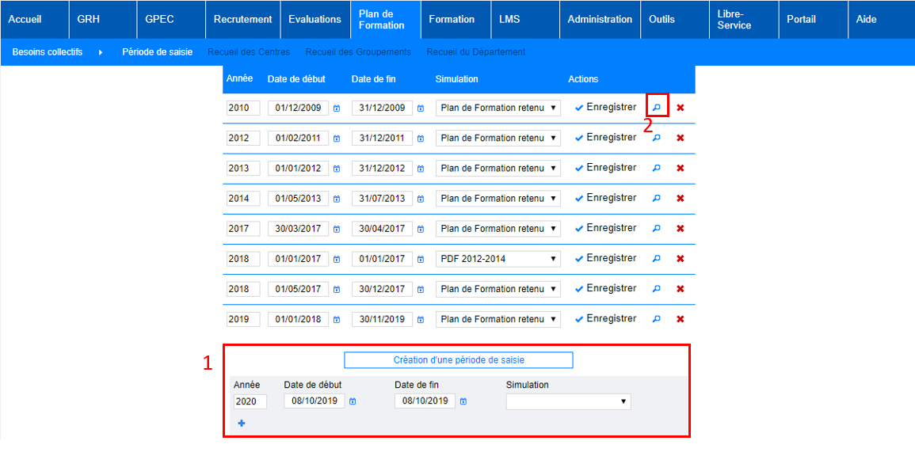The image size is (915, 456).
Task: View details of the 2019 period row
Action: tap(656, 319)
